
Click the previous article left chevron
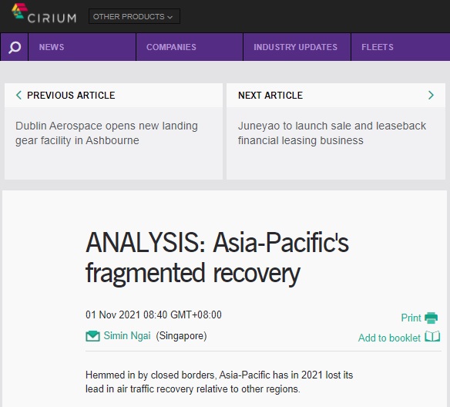pos(18,95)
